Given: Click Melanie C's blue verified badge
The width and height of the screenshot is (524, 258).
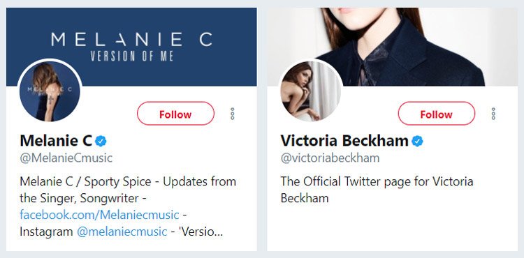Looking at the screenshot, I should coord(101,142).
